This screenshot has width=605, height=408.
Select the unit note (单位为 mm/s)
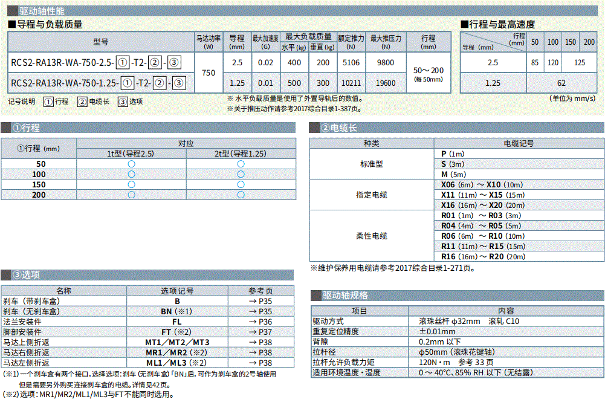coord(572,99)
